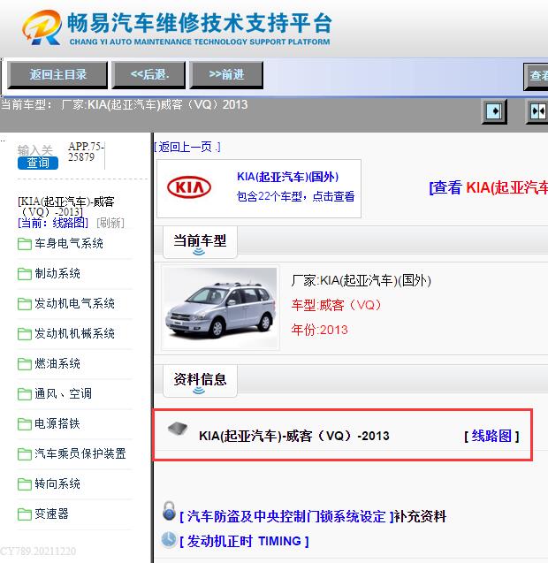Viewport: 548px width, 563px height.
Task: Go forward with the >>前进 button
Action: pos(226,74)
